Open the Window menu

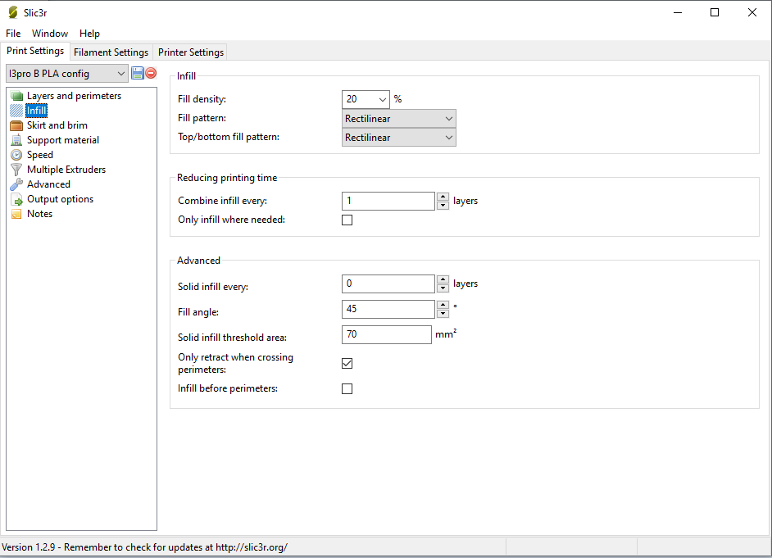[x=50, y=34]
